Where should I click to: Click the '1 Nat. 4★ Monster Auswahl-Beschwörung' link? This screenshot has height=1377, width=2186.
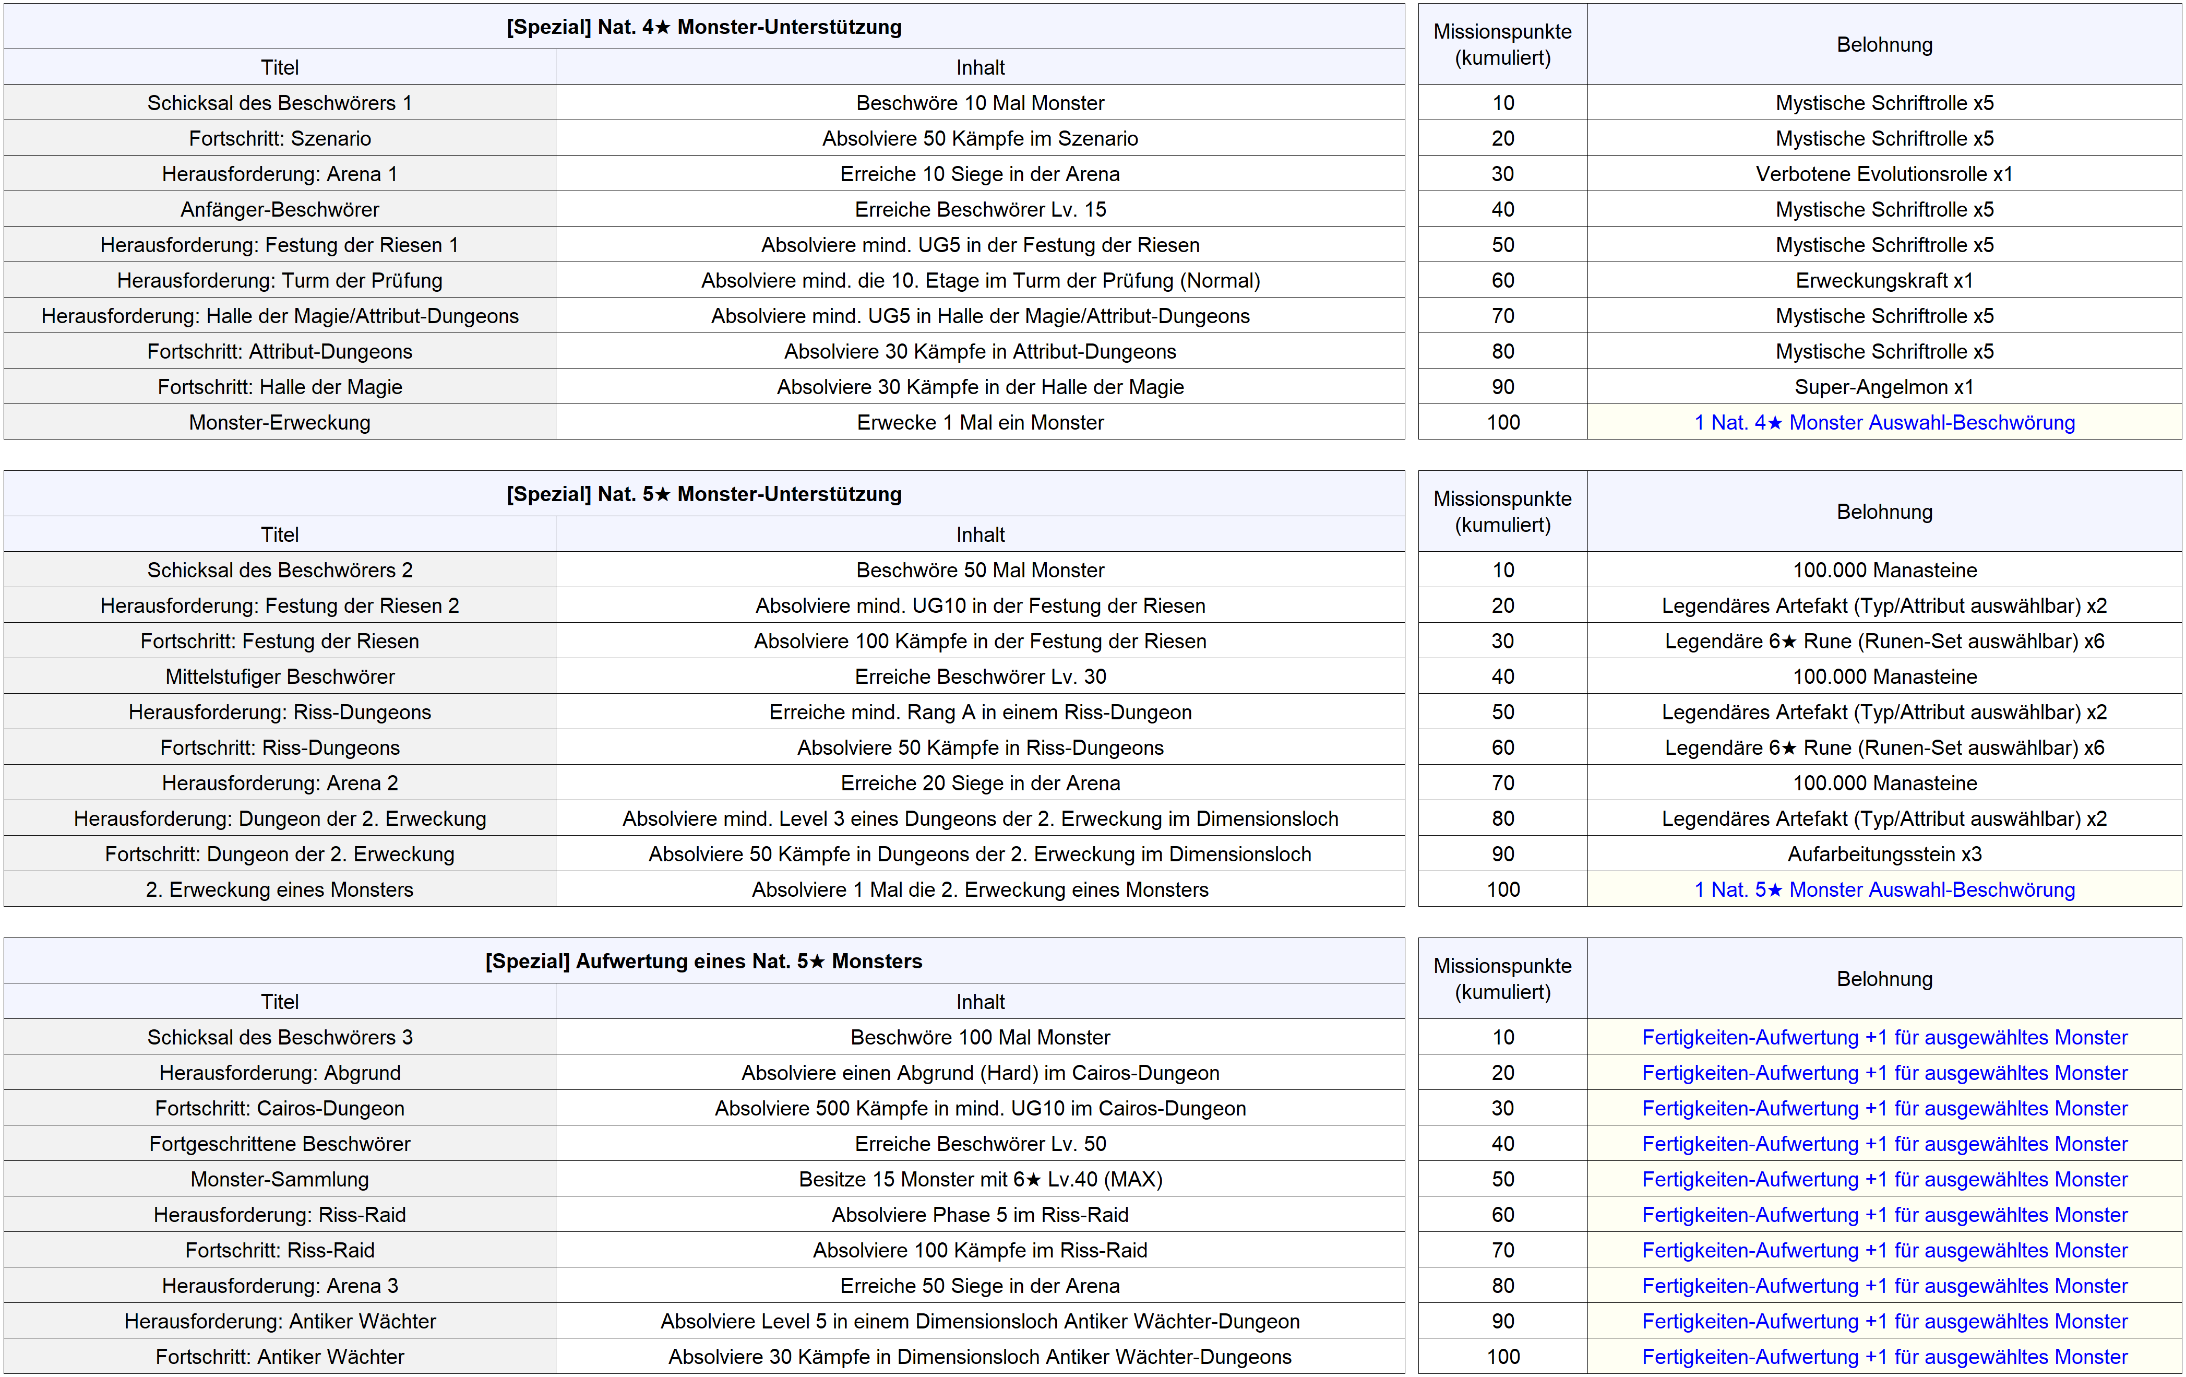(1884, 422)
